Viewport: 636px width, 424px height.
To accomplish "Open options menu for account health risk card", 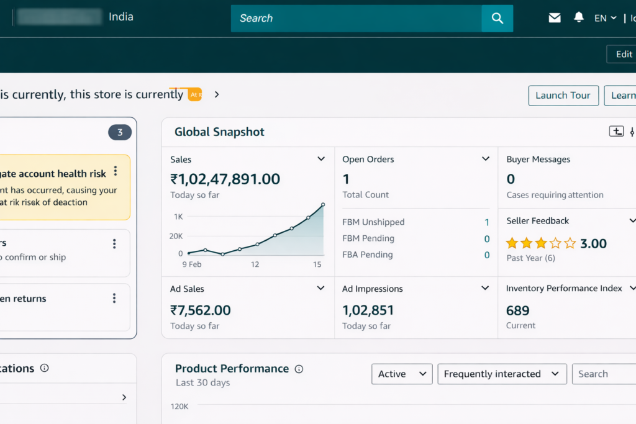I will pyautogui.click(x=116, y=171).
